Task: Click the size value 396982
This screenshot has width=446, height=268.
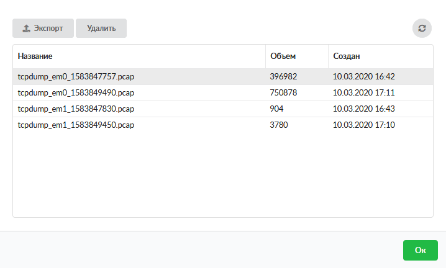Action: point(284,76)
